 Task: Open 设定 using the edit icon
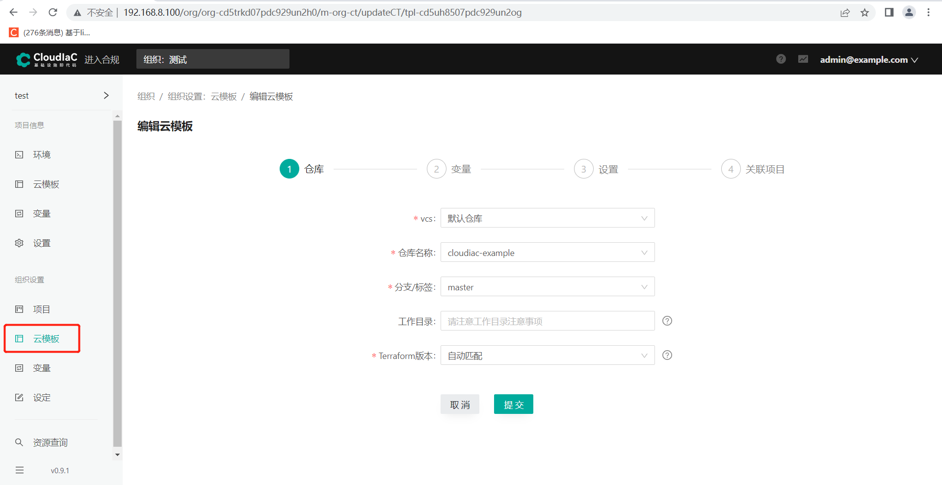point(19,397)
